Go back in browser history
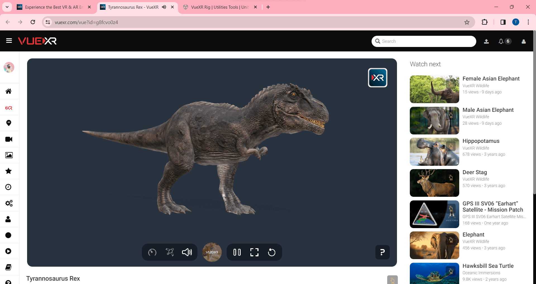 (8, 22)
